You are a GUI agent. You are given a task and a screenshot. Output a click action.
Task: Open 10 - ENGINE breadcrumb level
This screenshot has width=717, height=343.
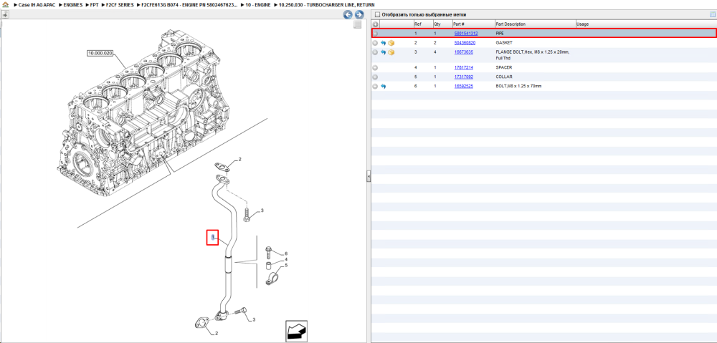tap(257, 4)
